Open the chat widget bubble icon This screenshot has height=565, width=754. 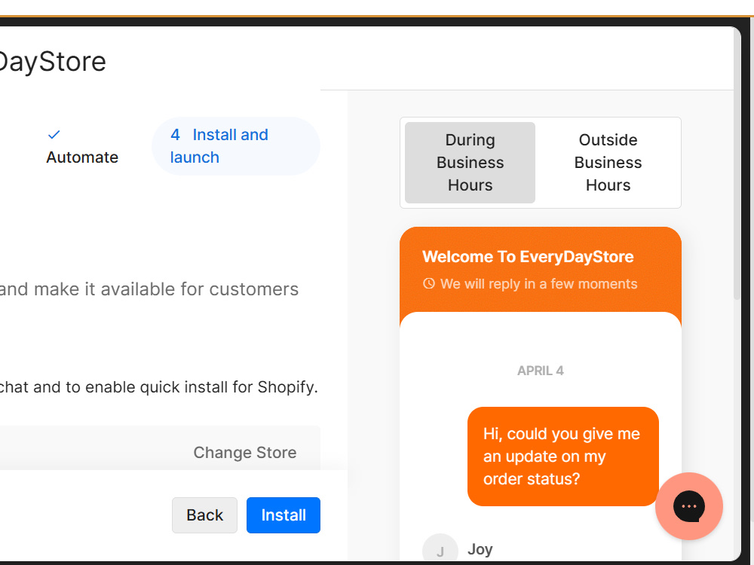pyautogui.click(x=688, y=506)
